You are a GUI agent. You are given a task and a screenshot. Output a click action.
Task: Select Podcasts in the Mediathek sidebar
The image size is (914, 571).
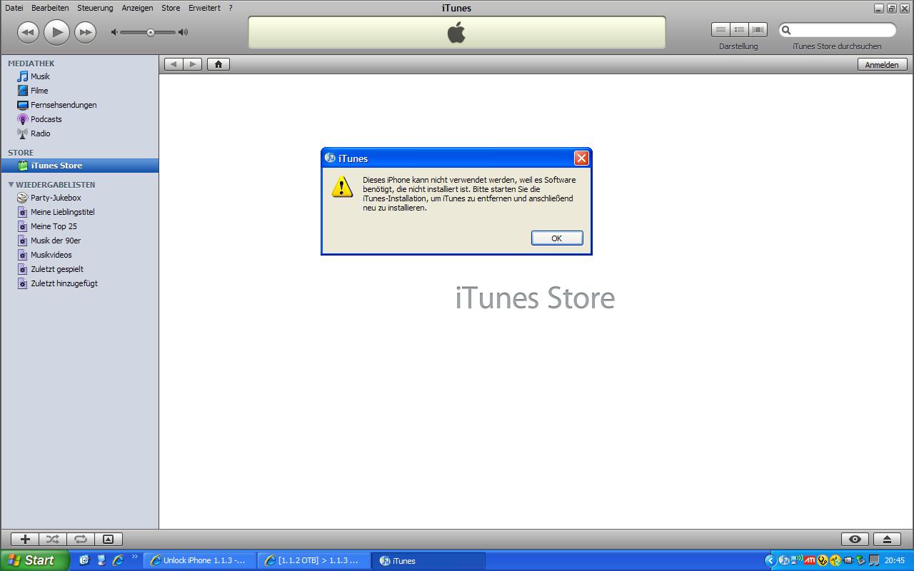(46, 119)
